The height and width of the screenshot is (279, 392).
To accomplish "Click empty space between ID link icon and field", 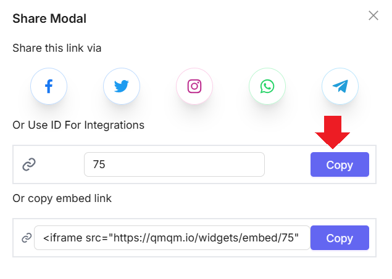I will point(60,164).
